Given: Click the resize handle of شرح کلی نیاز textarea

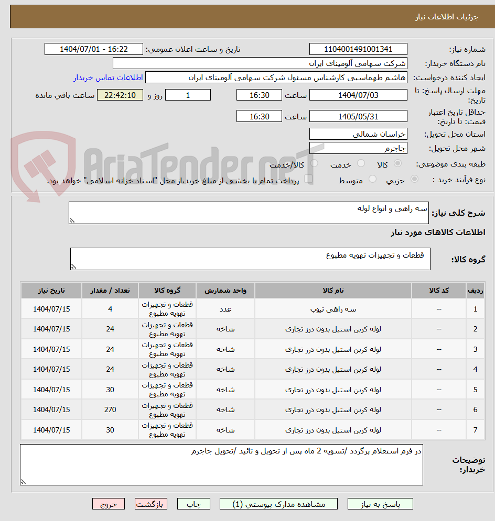Looking at the screenshot, I should coord(73,219).
